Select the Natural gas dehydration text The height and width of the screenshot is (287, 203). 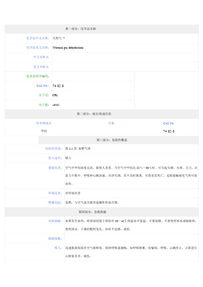coord(68,47)
